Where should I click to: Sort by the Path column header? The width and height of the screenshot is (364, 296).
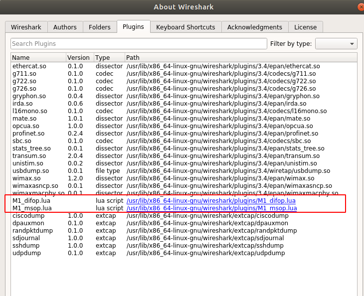point(241,57)
